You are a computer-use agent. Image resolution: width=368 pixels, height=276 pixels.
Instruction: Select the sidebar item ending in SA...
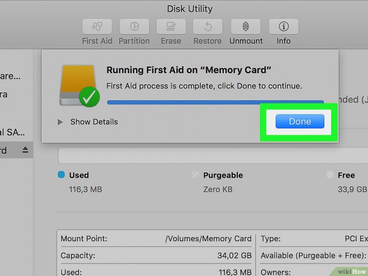(x=12, y=132)
